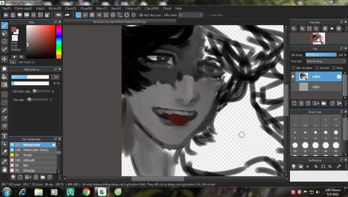
Task: Create new layer folder
Action: [323, 103]
